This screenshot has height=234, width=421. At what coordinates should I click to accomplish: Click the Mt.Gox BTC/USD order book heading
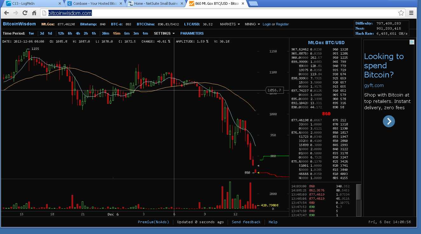(x=326, y=43)
